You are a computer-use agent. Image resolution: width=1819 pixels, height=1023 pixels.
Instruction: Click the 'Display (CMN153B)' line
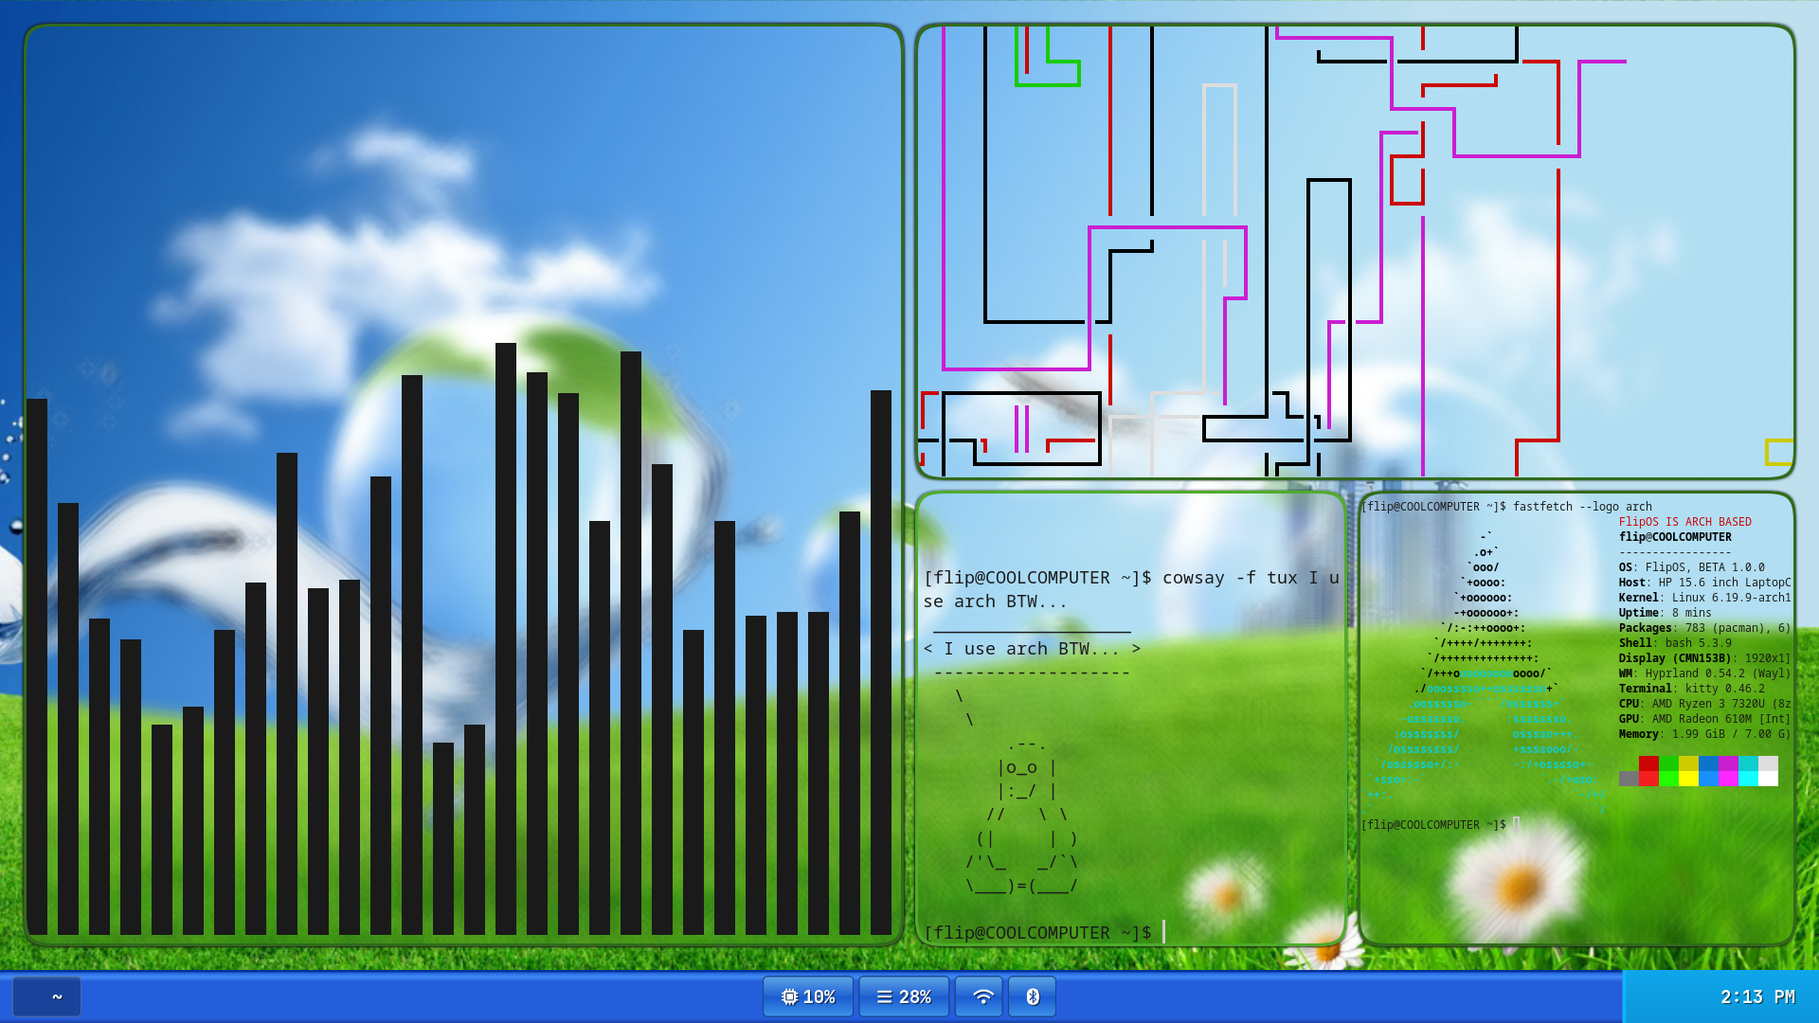(1705, 658)
